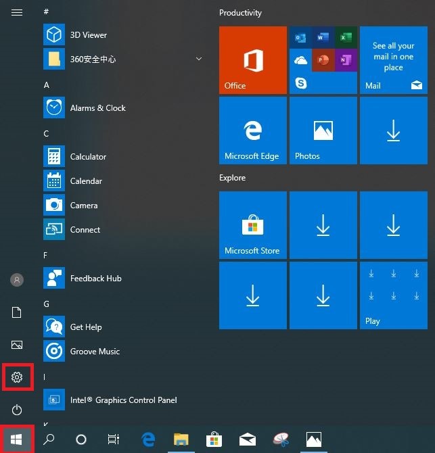Click the Power button icon
The image size is (435, 453).
[x=18, y=410]
